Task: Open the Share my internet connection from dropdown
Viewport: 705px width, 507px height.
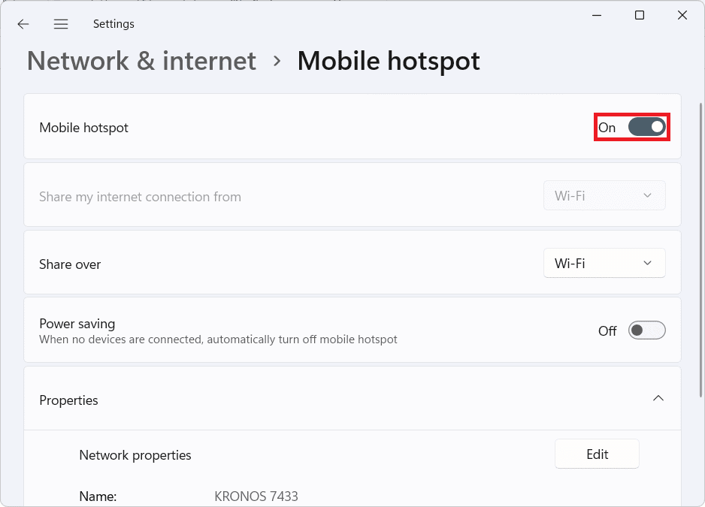Action: tap(604, 195)
